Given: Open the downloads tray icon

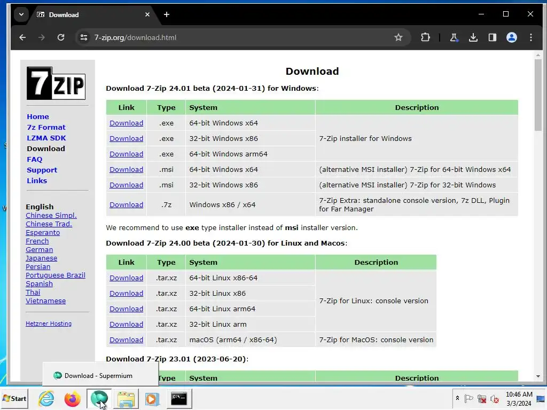Looking at the screenshot, I should click(x=473, y=37).
